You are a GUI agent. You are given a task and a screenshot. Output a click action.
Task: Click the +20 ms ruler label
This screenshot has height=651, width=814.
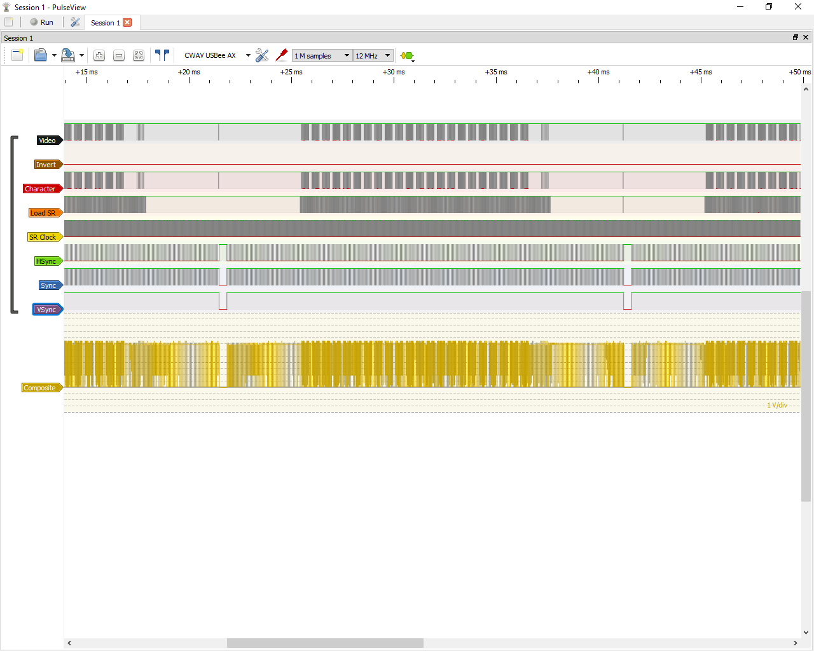189,72
